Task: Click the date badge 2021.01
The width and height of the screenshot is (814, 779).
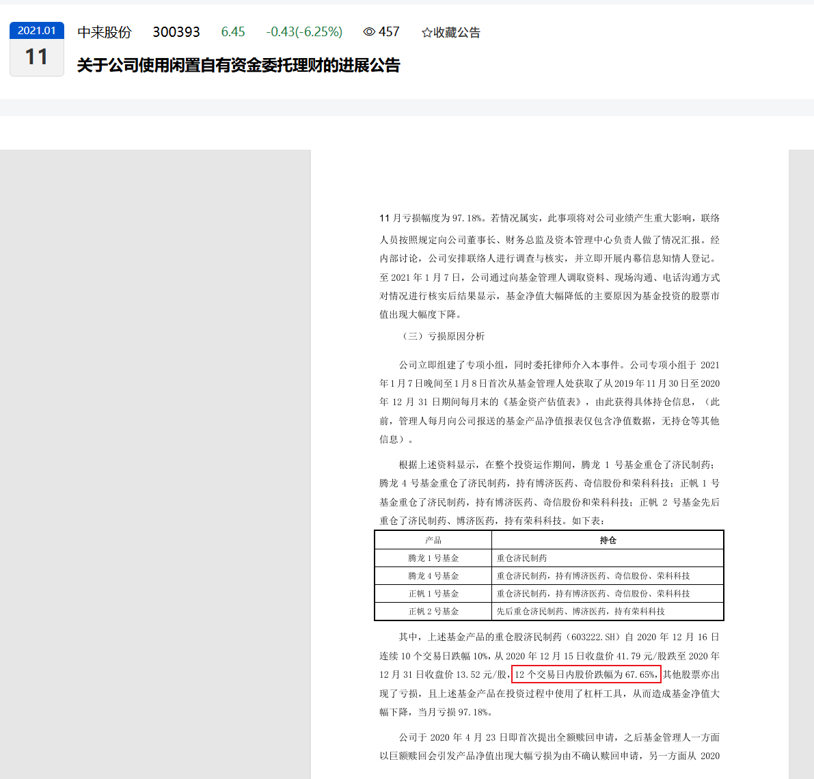Action: [x=37, y=31]
